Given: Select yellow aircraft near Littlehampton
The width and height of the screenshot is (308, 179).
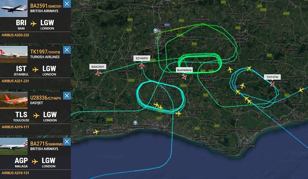Looking at the screenshot, I should [96, 132].
